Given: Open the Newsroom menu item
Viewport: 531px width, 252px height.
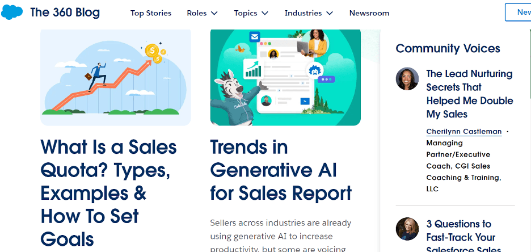Looking at the screenshot, I should pos(369,13).
